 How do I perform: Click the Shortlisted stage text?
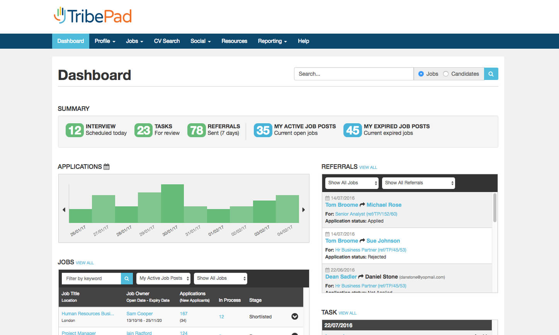click(x=260, y=317)
